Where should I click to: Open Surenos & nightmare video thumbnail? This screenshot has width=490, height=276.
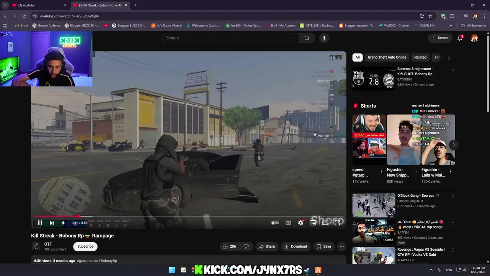point(374,78)
